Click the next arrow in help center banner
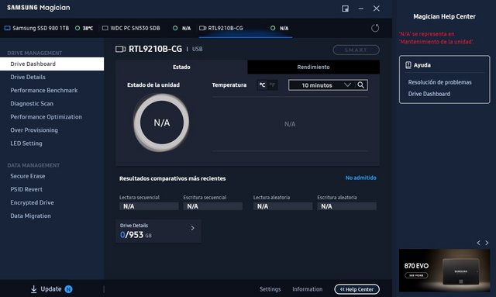Viewport: 496px width, 297px height. click(x=487, y=243)
